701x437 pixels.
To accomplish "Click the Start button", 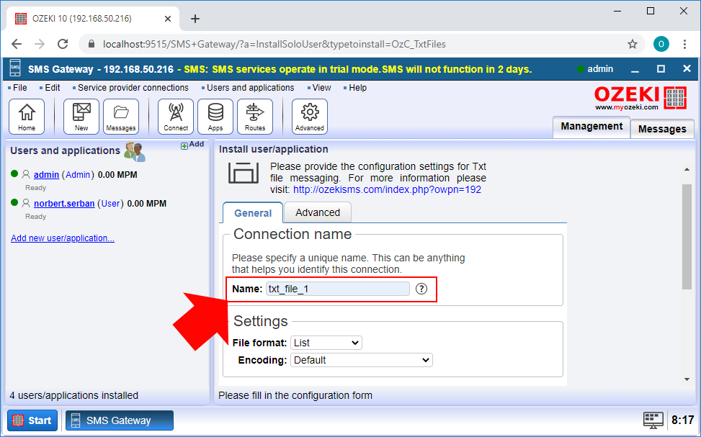I will (32, 420).
